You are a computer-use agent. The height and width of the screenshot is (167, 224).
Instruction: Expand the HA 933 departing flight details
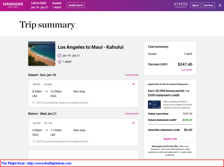click(x=133, y=84)
